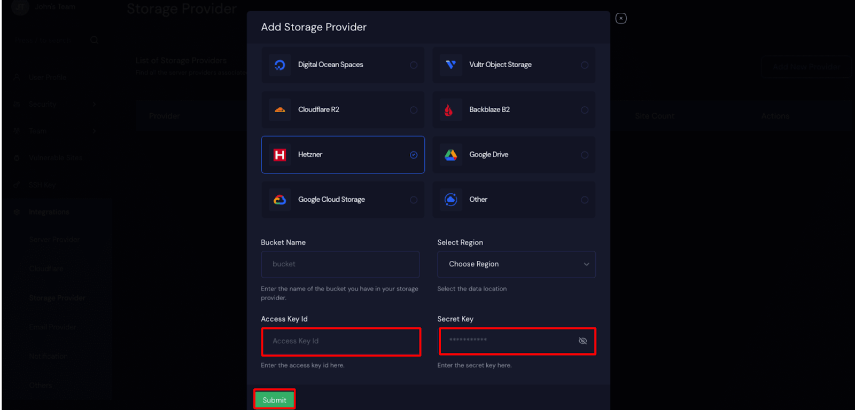Click the Google Cloud Storage logo
The width and height of the screenshot is (855, 410).
[x=279, y=200]
